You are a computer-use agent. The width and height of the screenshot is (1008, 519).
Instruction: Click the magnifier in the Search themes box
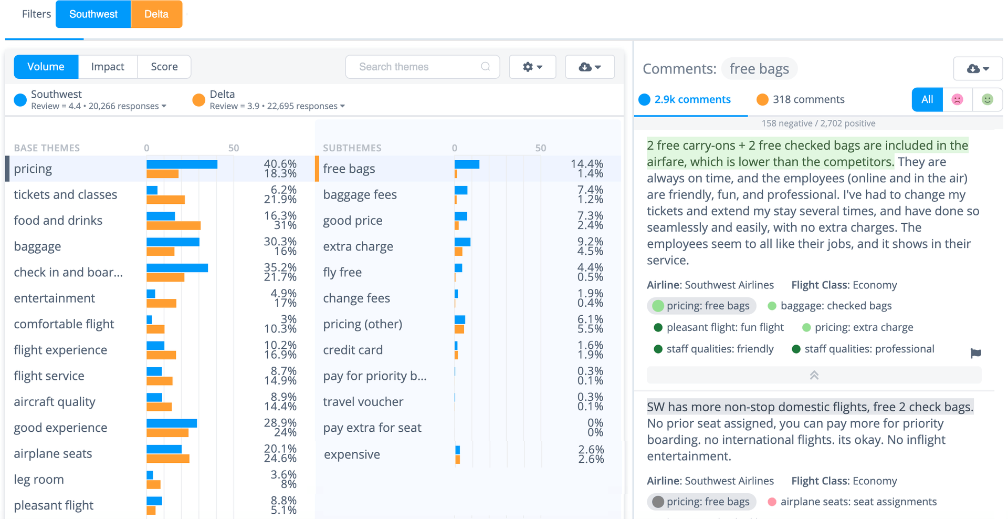coord(486,67)
